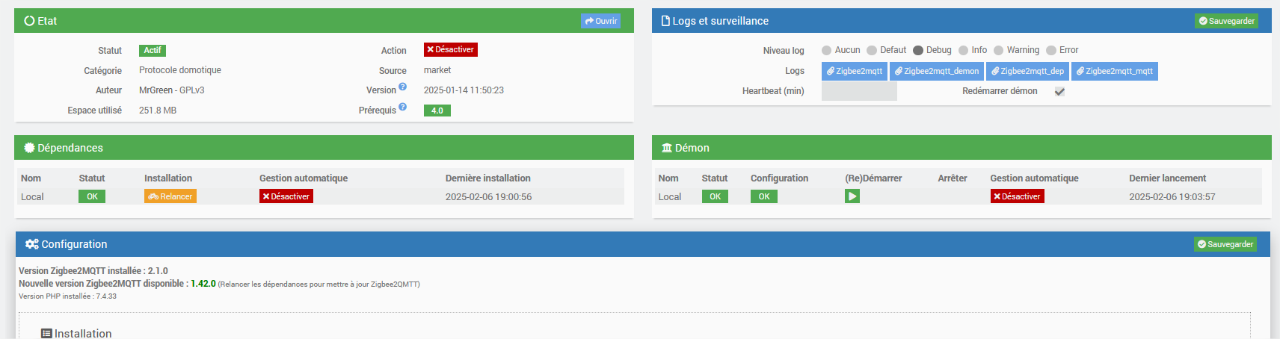Click the Démon Configuration OK badge
This screenshot has width=1280, height=339.
(x=764, y=196)
